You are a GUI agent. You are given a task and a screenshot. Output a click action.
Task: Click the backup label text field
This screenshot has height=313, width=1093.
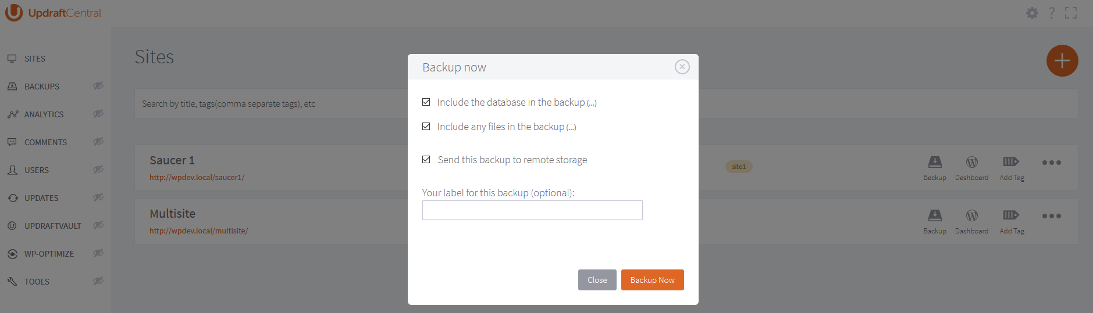tap(532, 210)
